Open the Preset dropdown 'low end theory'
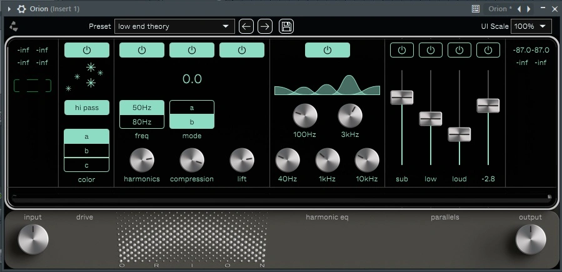Viewport: 562px width, 272px height. coord(174,26)
